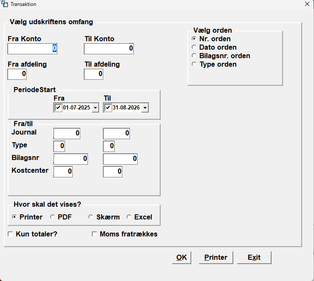Uncheck the Fra period date checkbox
This screenshot has height=281, width=314.
(58, 107)
